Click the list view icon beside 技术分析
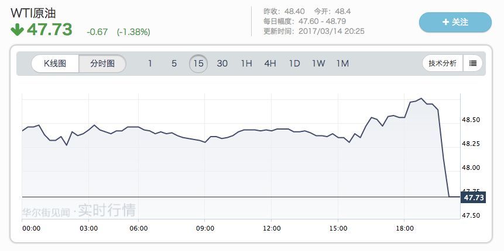This screenshot has height=251, width=504. [473, 63]
